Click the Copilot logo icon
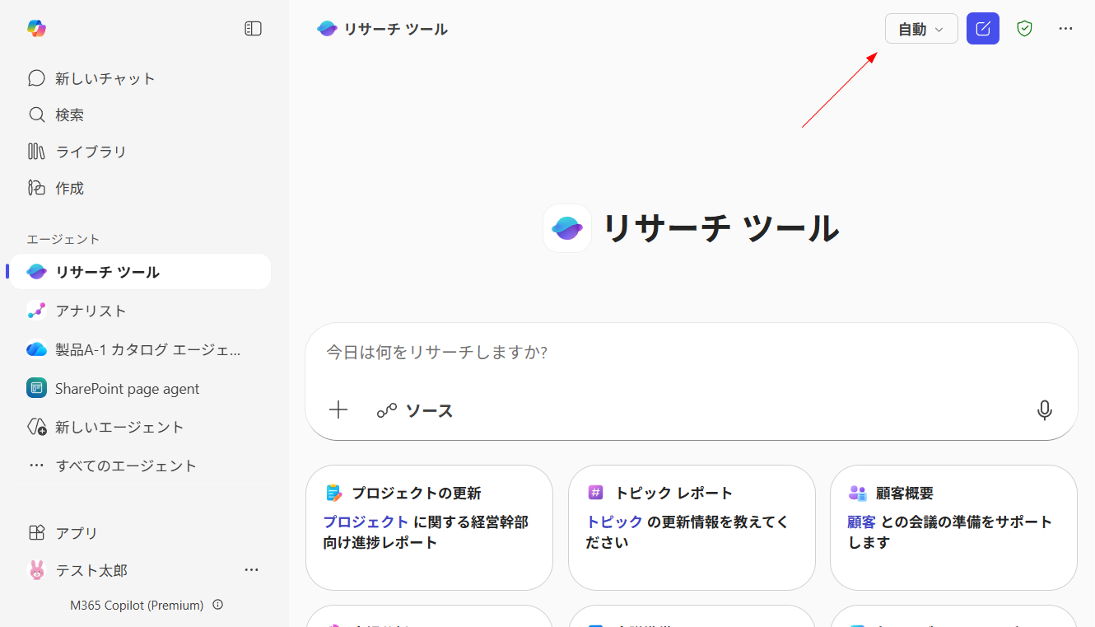Image resolution: width=1095 pixels, height=627 pixels. 36,29
